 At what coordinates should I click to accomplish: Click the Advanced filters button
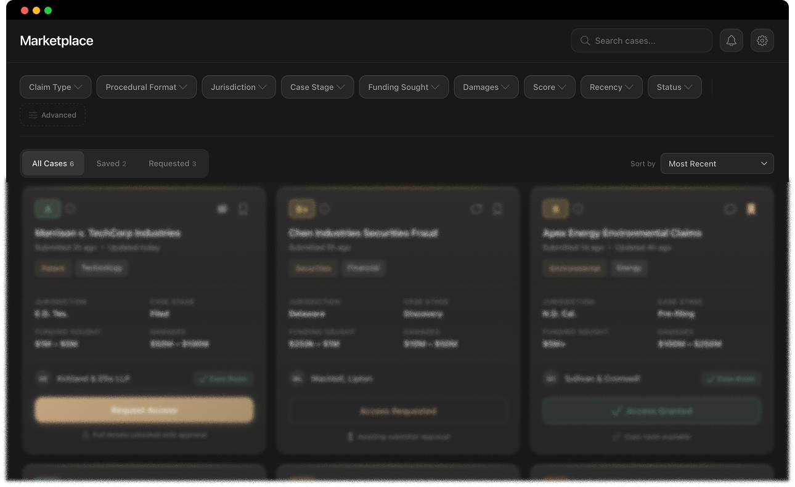click(x=52, y=115)
